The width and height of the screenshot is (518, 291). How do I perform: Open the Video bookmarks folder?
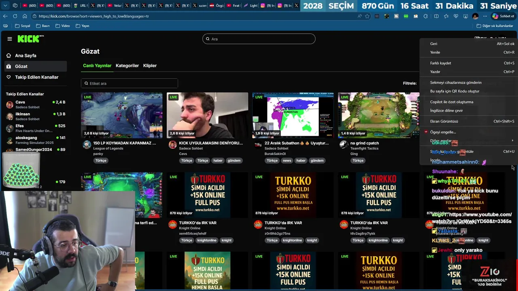coord(62,26)
